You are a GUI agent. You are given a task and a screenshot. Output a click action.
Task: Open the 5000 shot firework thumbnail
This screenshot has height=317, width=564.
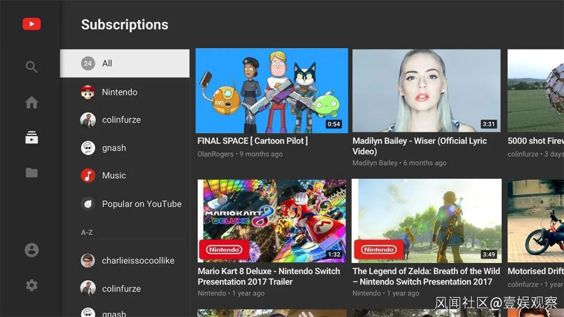tap(536, 91)
